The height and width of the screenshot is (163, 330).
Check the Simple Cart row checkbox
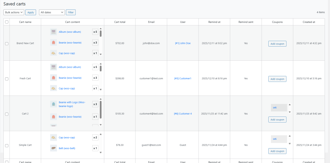coord(7,145)
